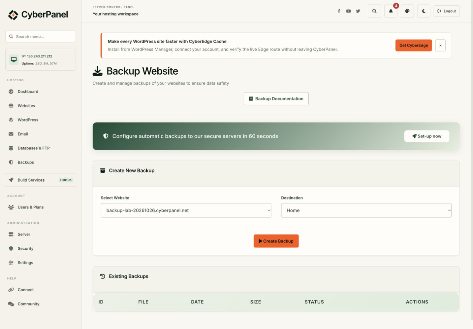473x329 pixels.
Task: Click the Create New Backup archive icon
Action: [x=103, y=170]
